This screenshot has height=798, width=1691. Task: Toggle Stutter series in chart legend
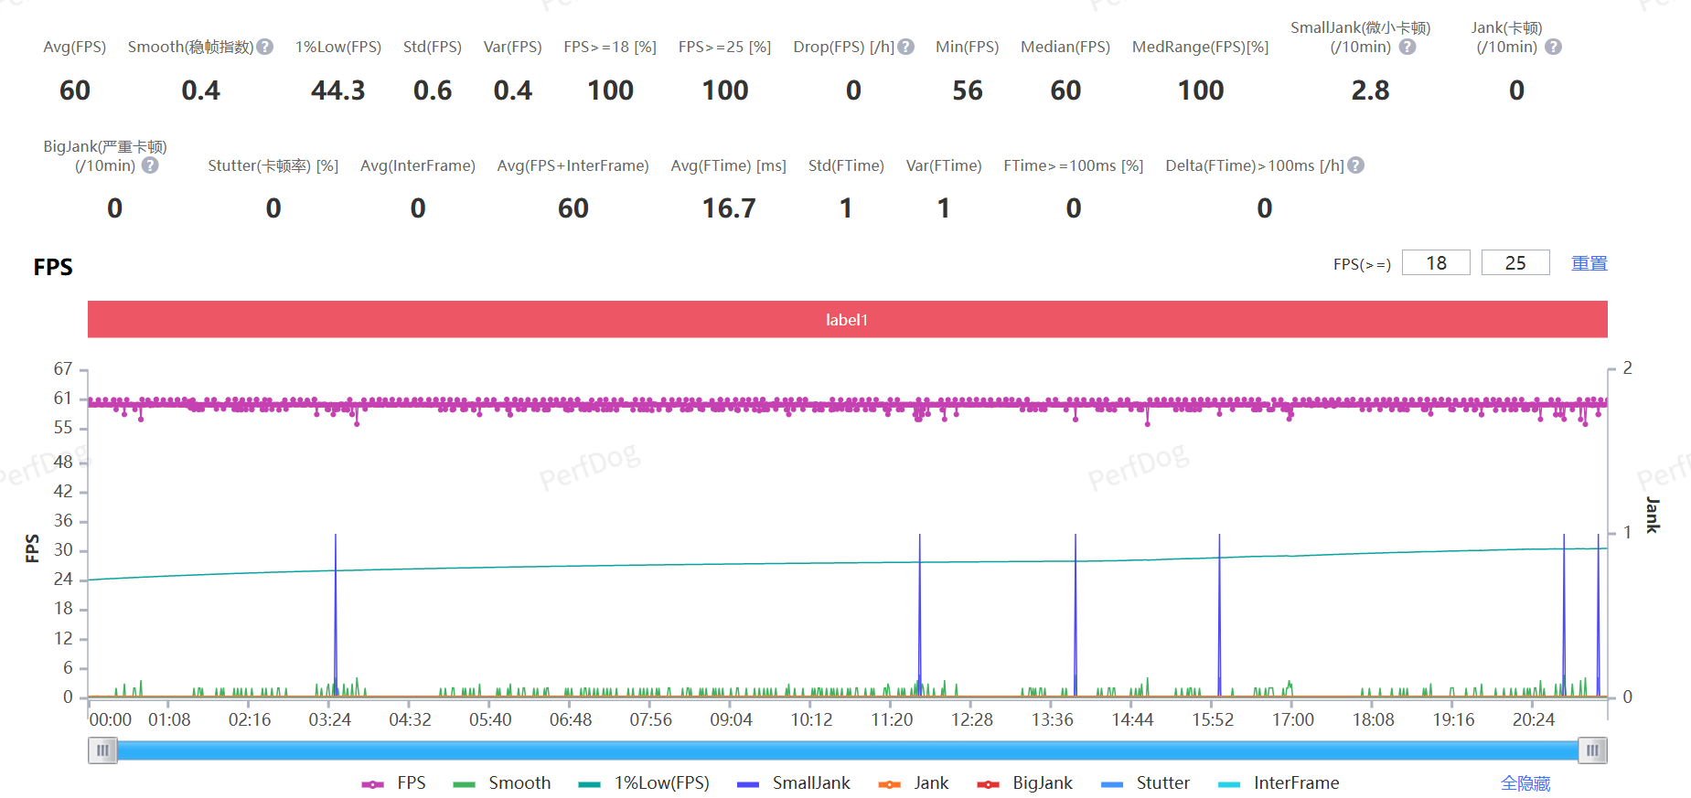(1146, 783)
